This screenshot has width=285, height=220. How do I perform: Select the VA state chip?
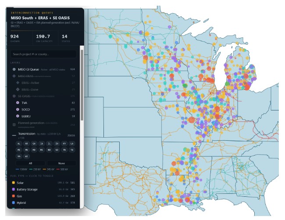pyautogui.click(x=19, y=156)
